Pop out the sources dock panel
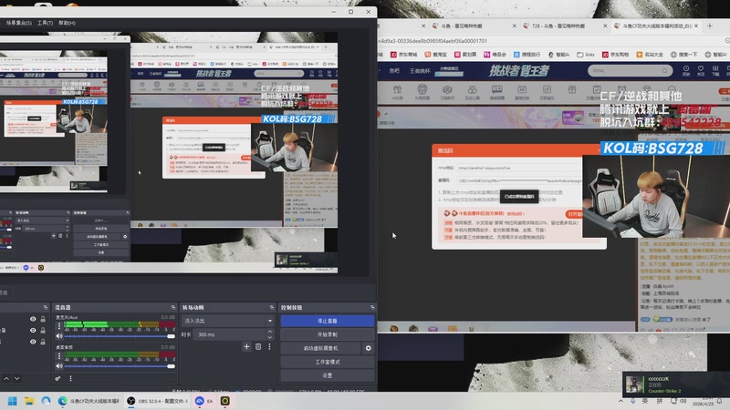 pos(45,307)
